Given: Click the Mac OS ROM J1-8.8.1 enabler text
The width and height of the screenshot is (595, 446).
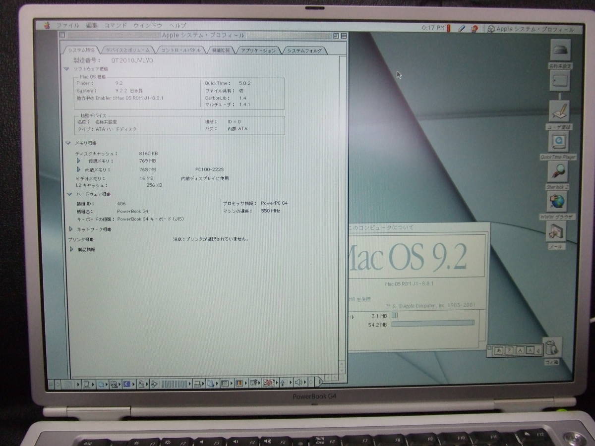Looking at the screenshot, I should tap(139, 98).
